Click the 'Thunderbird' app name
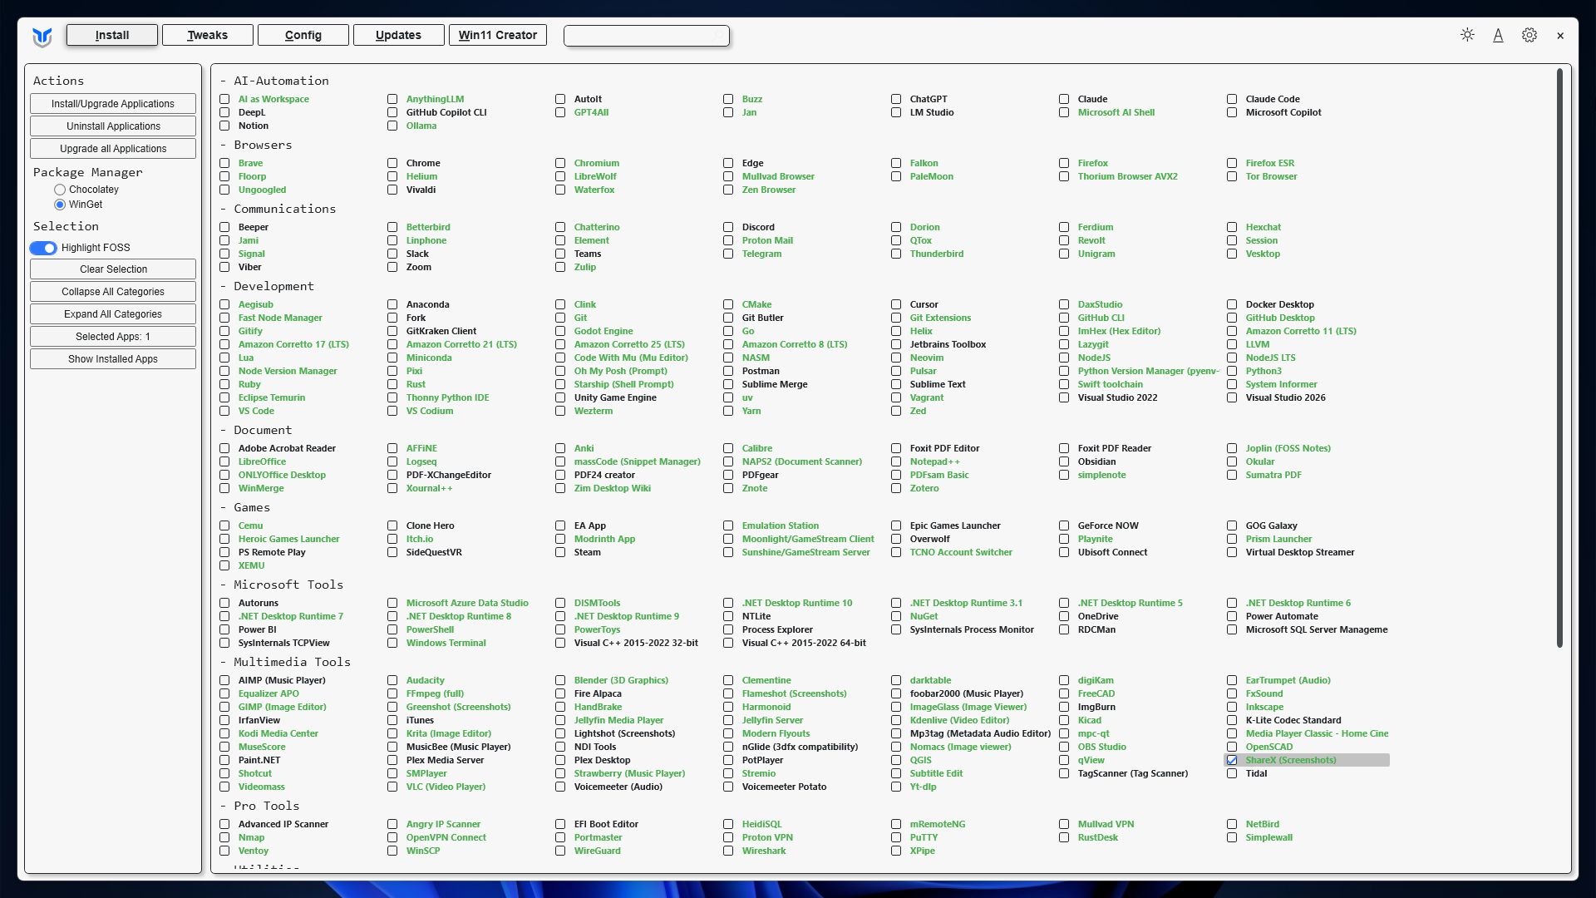Viewport: 1596px width, 898px height. tap(937, 254)
